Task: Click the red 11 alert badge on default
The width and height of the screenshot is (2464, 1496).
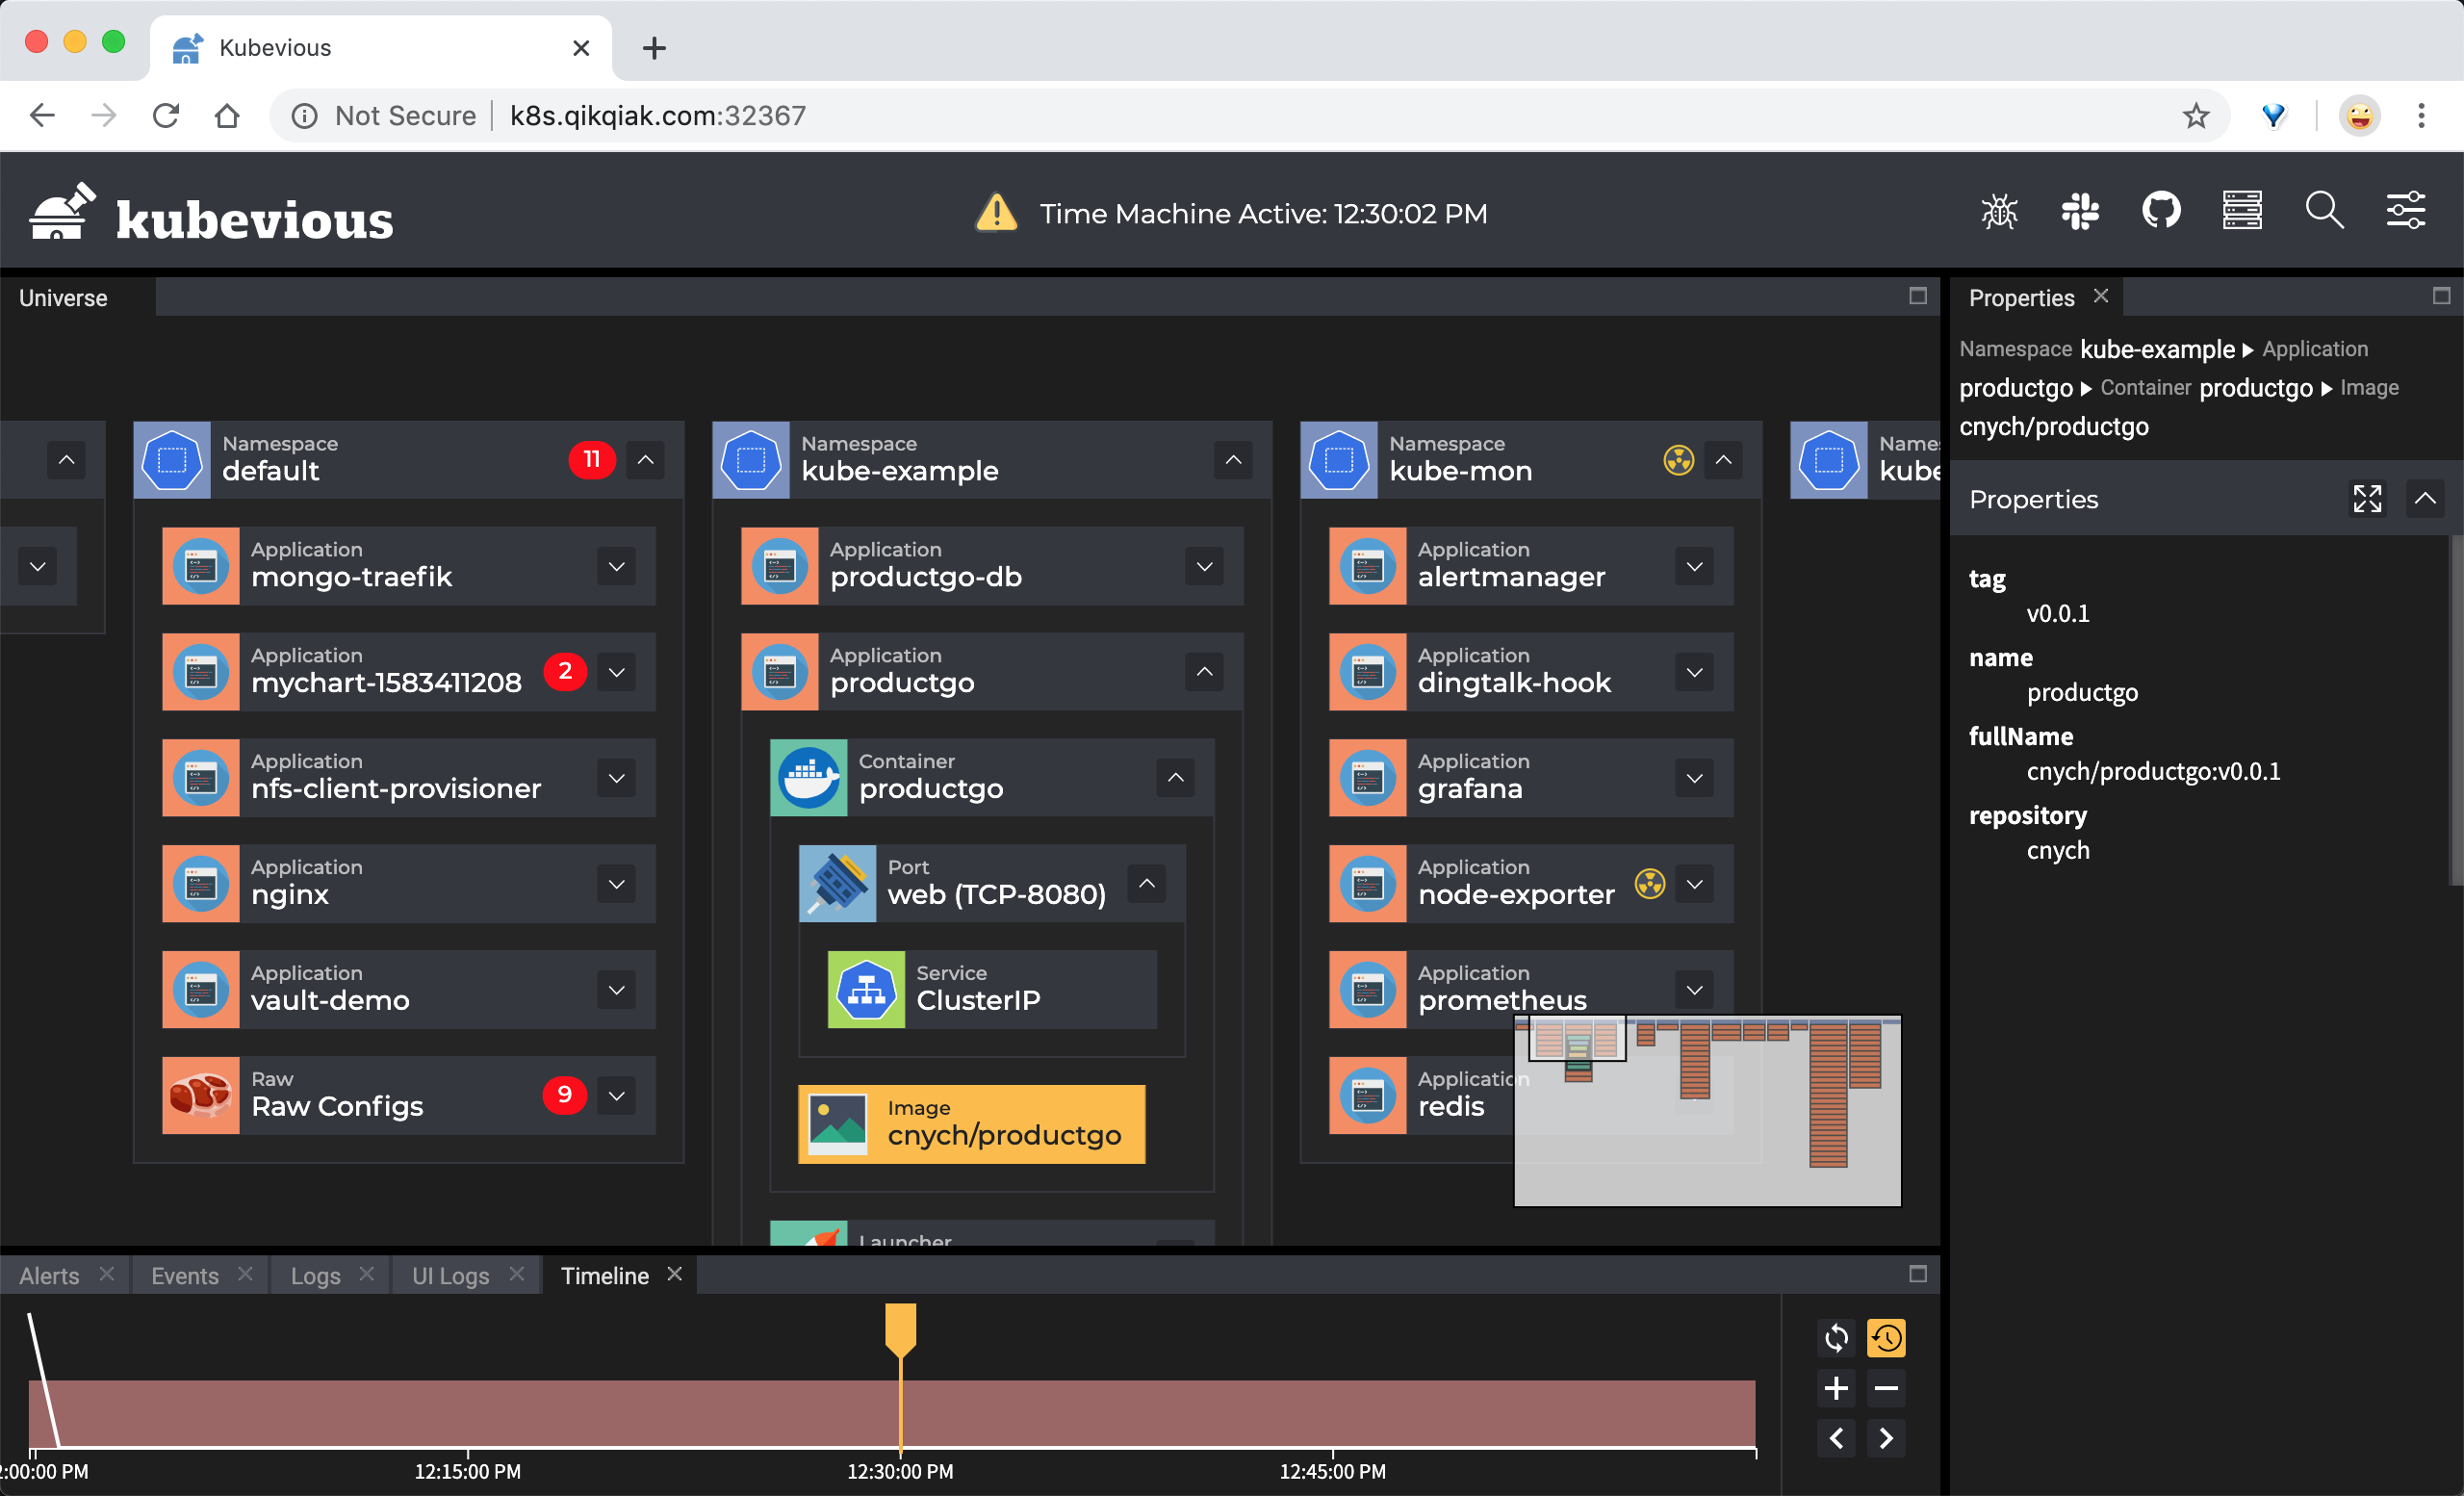Action: [592, 460]
